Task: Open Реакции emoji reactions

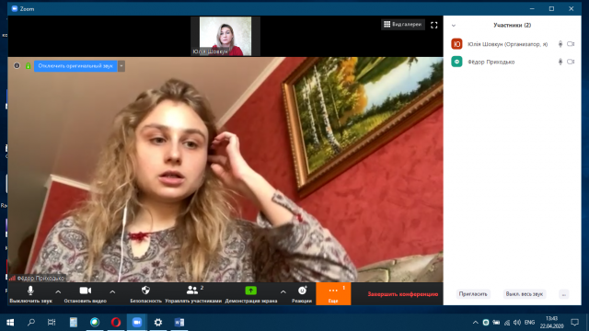Action: pos(302,294)
